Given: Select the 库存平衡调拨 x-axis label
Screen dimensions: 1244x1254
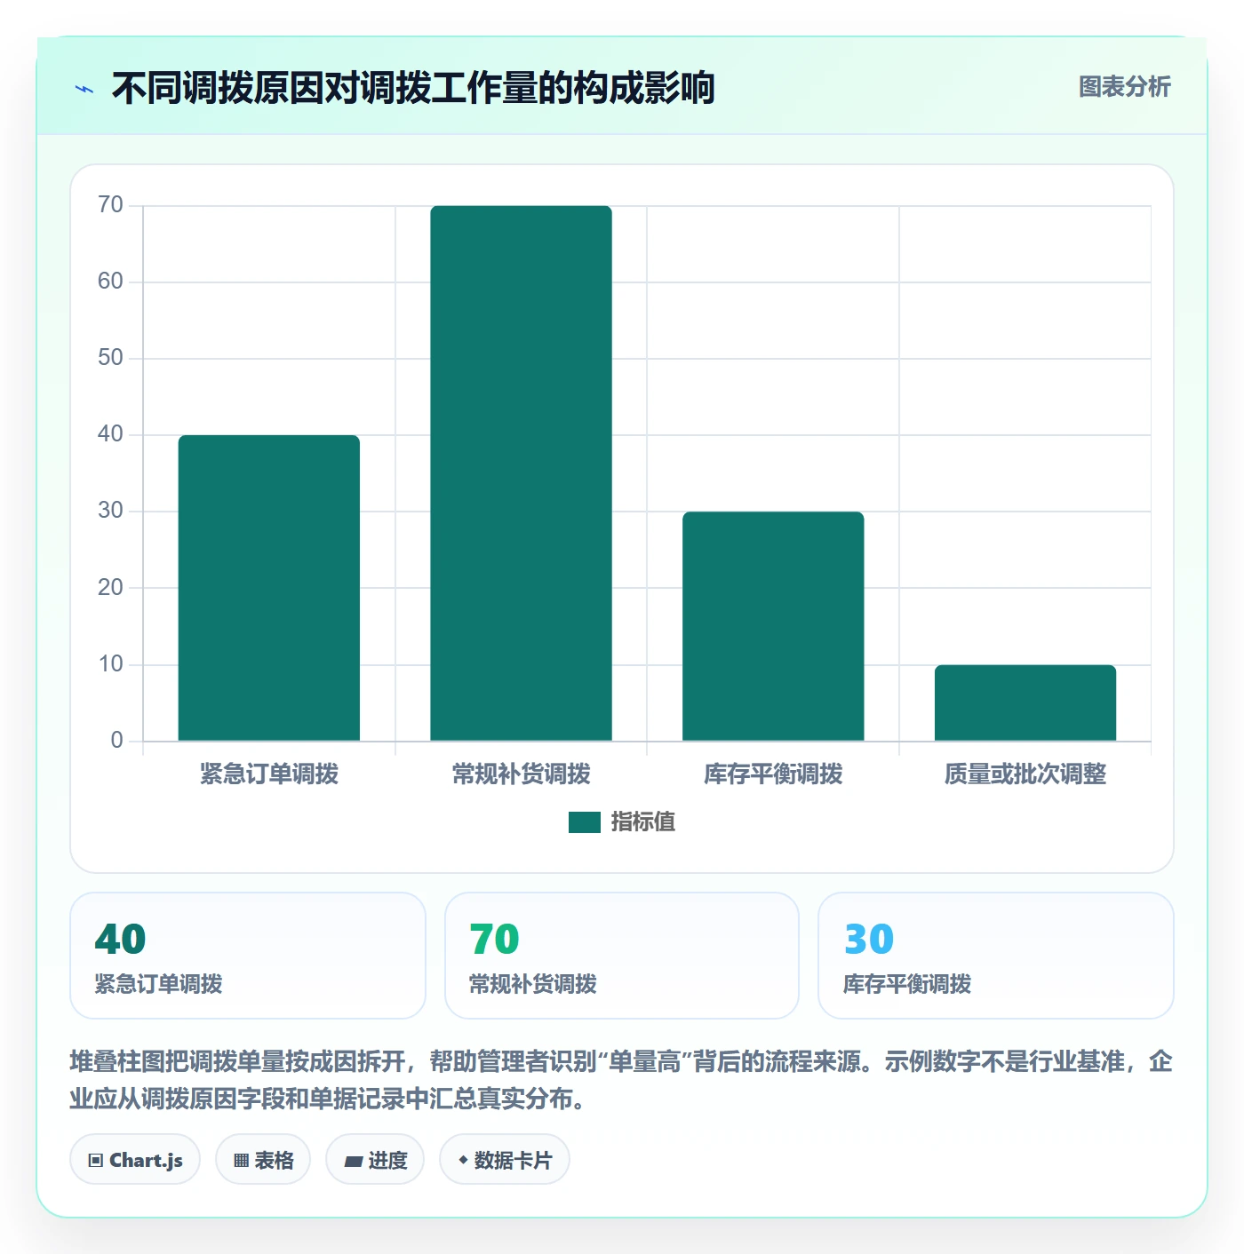Looking at the screenshot, I should coord(773,774).
